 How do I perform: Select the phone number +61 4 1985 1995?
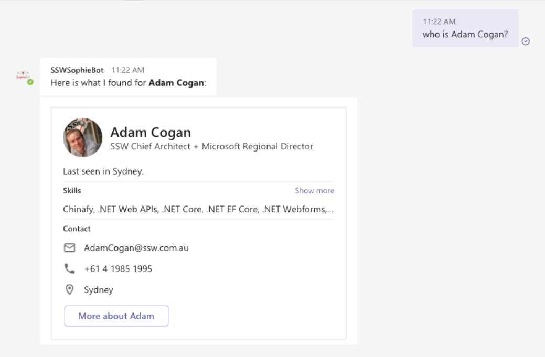(118, 268)
